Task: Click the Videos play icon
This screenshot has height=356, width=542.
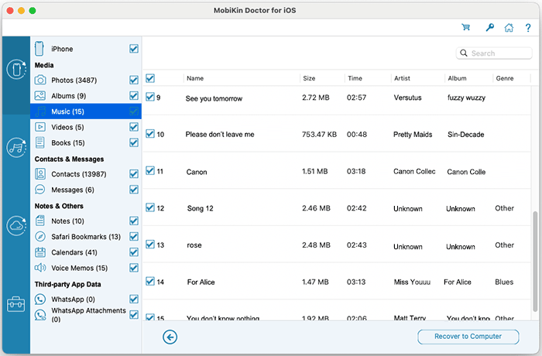Action: 40,127
